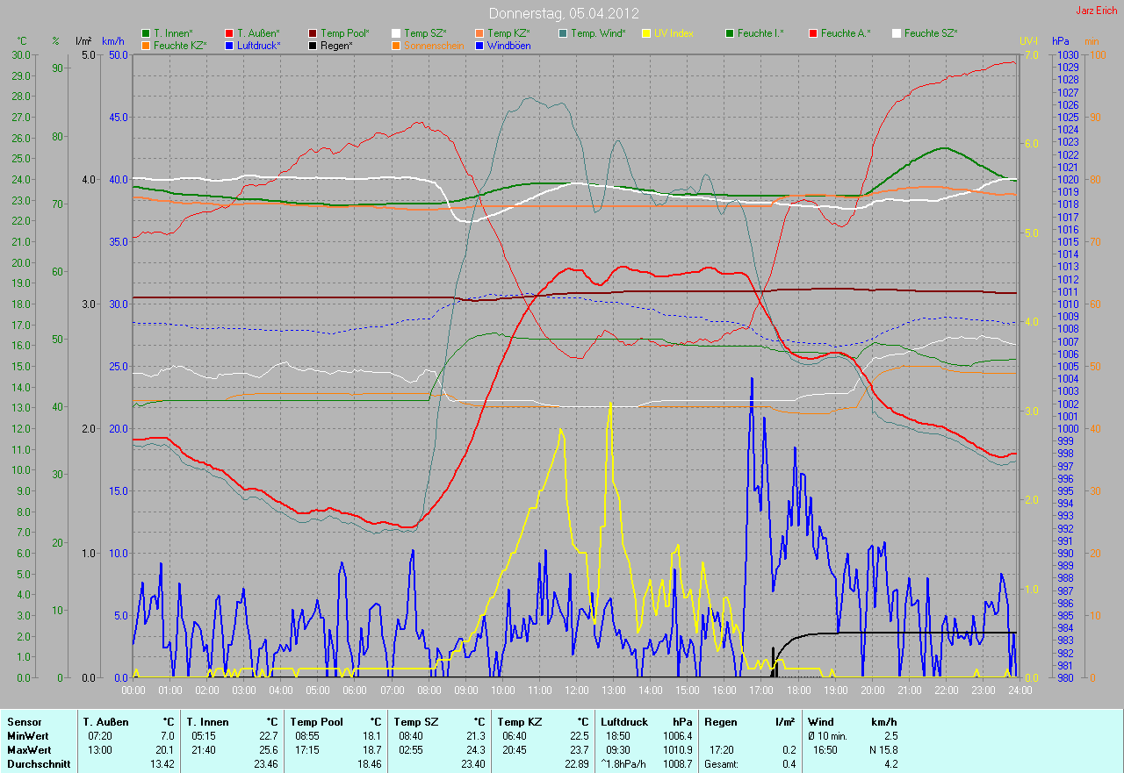Toggle the Feuchte KZ series label
The height and width of the screenshot is (773, 1124).
click(x=179, y=45)
